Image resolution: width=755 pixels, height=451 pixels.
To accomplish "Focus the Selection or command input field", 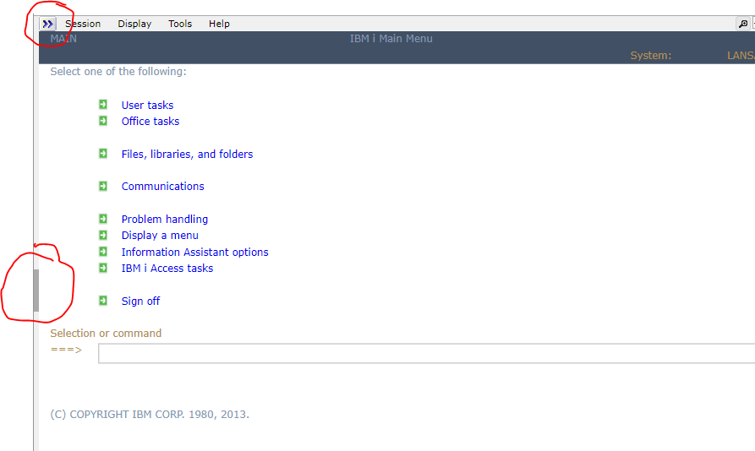I will [x=426, y=353].
